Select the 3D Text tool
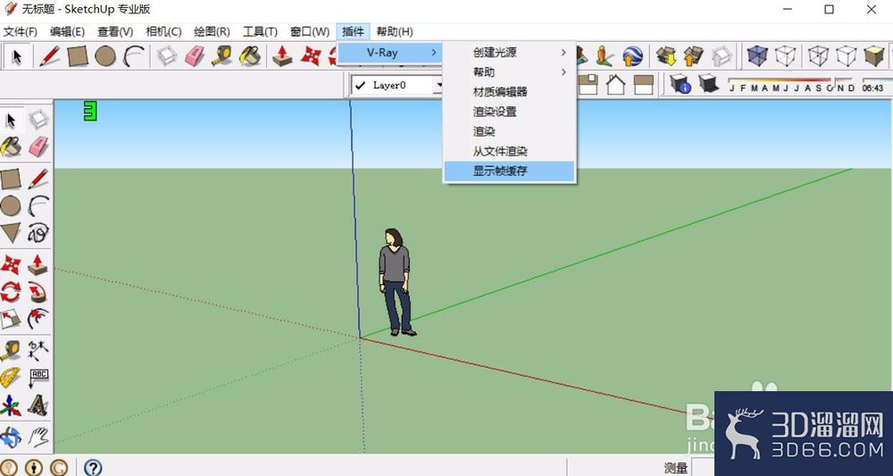This screenshot has height=476, width=893. (38, 405)
